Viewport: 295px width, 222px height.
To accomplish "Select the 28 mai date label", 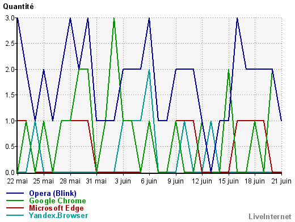I will 70,181.
